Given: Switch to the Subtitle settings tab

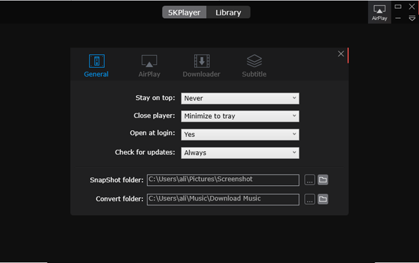Looking at the screenshot, I should tap(254, 66).
